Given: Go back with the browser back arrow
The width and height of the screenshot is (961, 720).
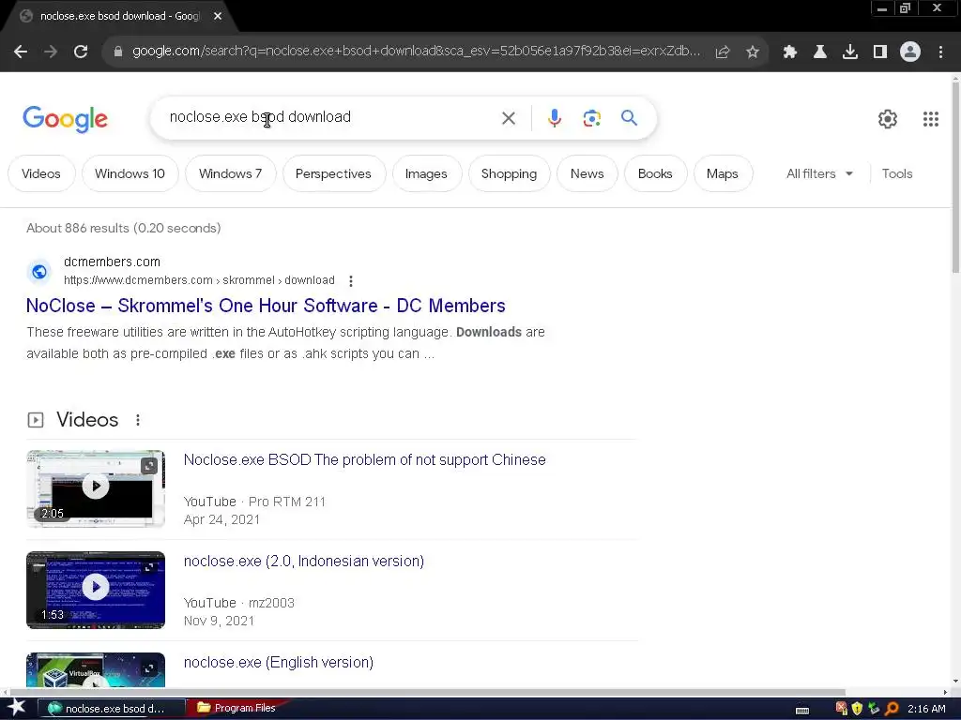Looking at the screenshot, I should [x=21, y=52].
